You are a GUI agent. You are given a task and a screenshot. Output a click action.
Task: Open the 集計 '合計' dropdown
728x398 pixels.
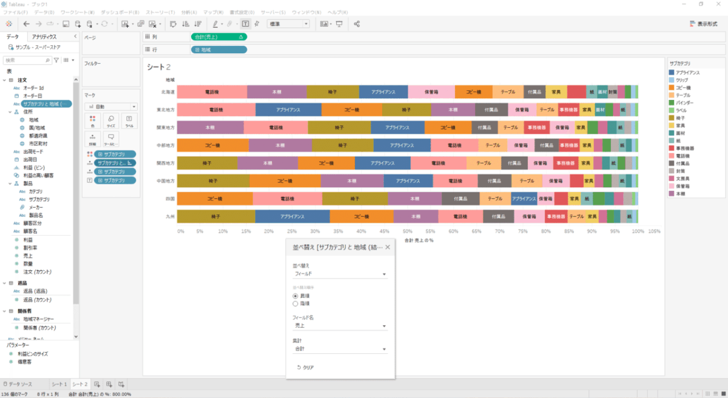coord(340,350)
